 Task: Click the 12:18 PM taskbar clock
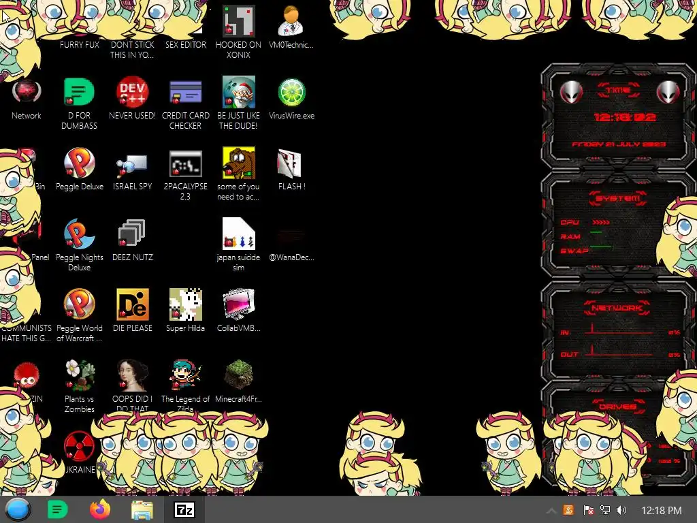point(662,510)
